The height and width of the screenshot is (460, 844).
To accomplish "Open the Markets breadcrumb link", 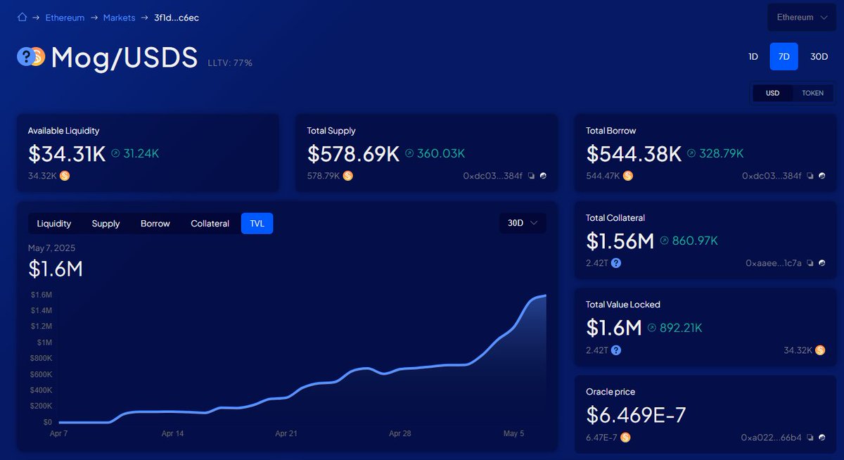I will tap(119, 17).
